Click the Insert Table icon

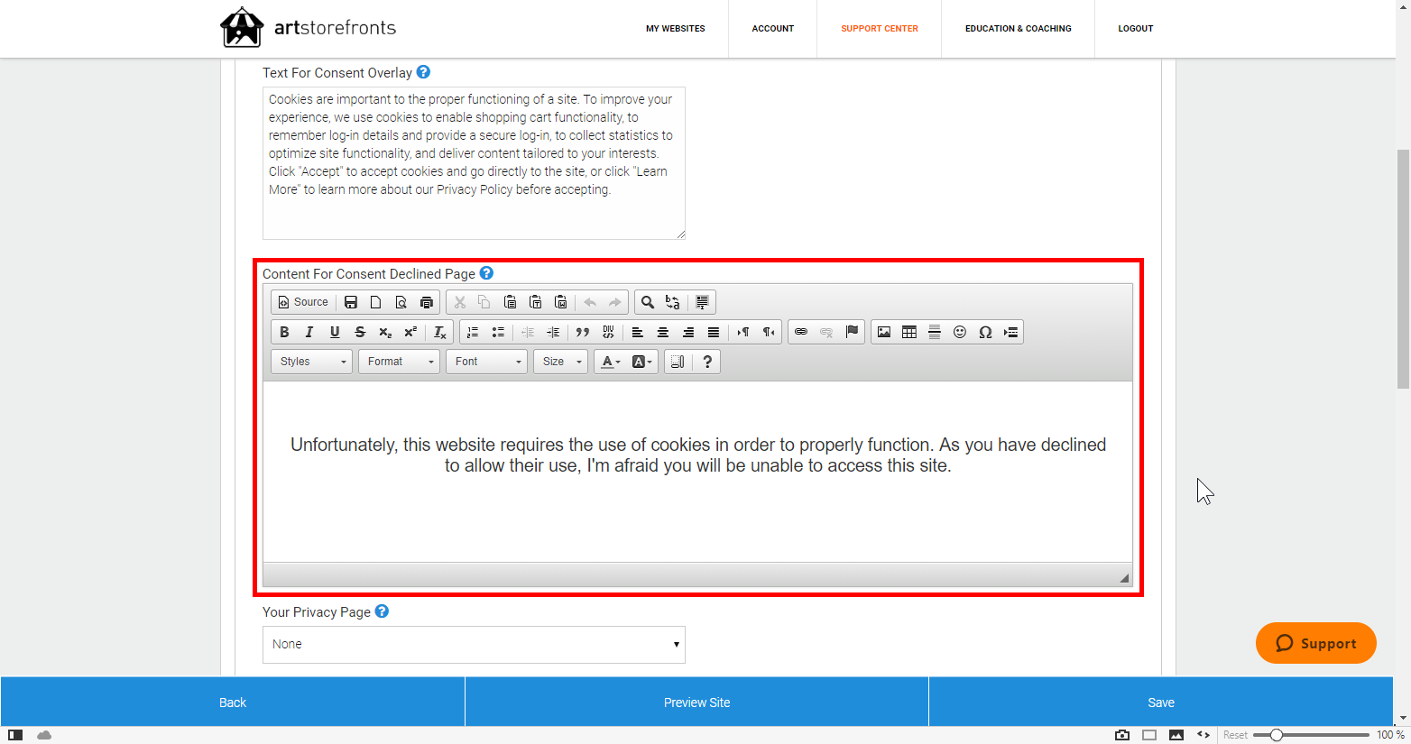tap(909, 332)
